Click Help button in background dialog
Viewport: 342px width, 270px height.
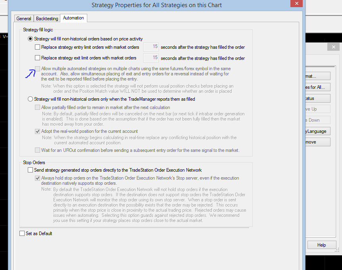[322, 245]
